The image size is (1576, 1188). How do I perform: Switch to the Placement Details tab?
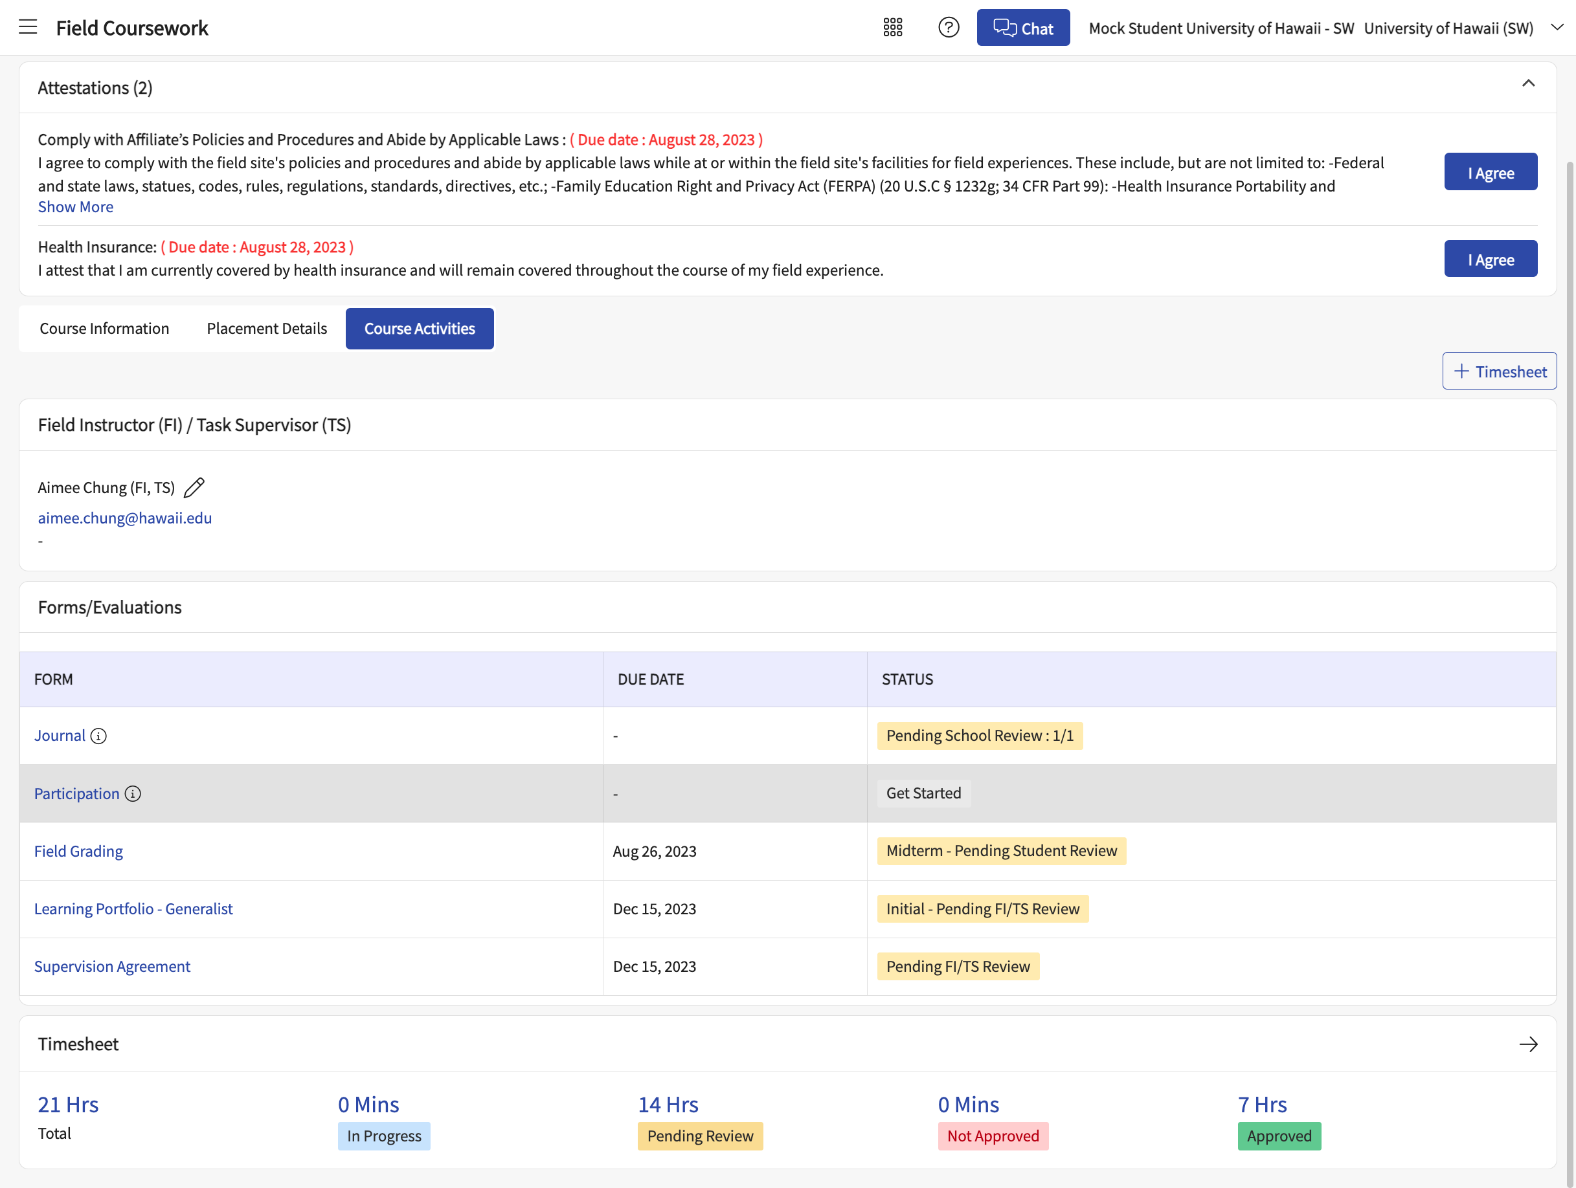[x=267, y=328]
